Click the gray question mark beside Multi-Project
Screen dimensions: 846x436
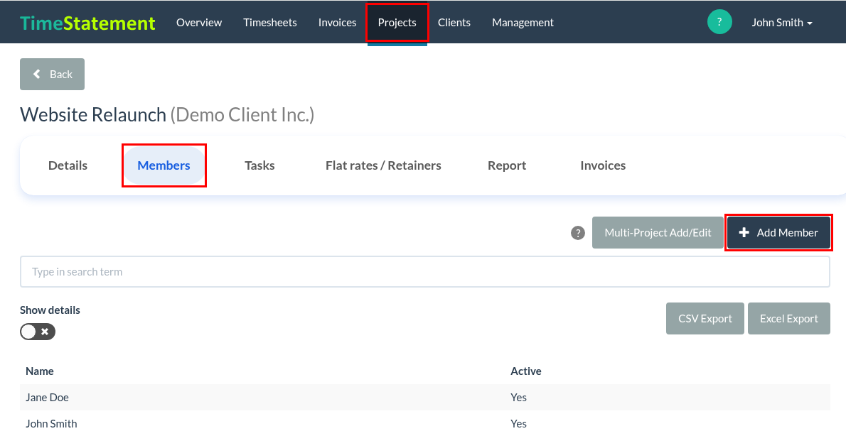(x=578, y=233)
